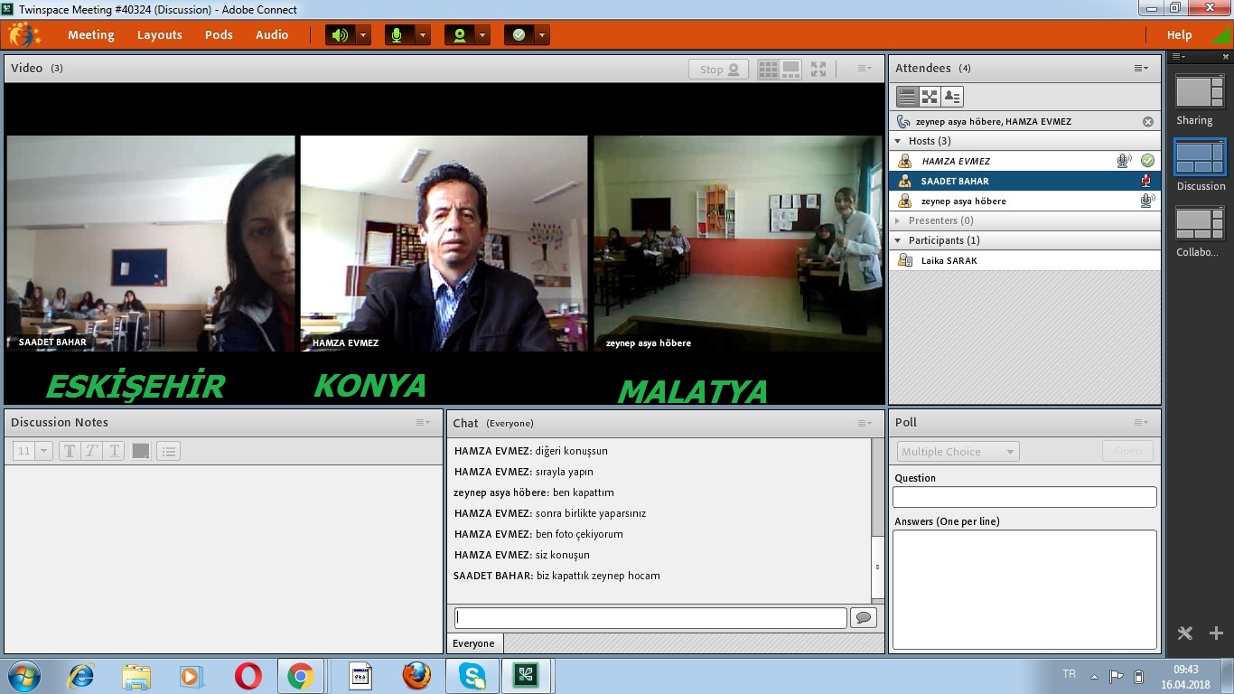Viewport: 1234px width, 694px height.
Task: Toggle the webcam button in top toolbar
Action: [x=460, y=35]
